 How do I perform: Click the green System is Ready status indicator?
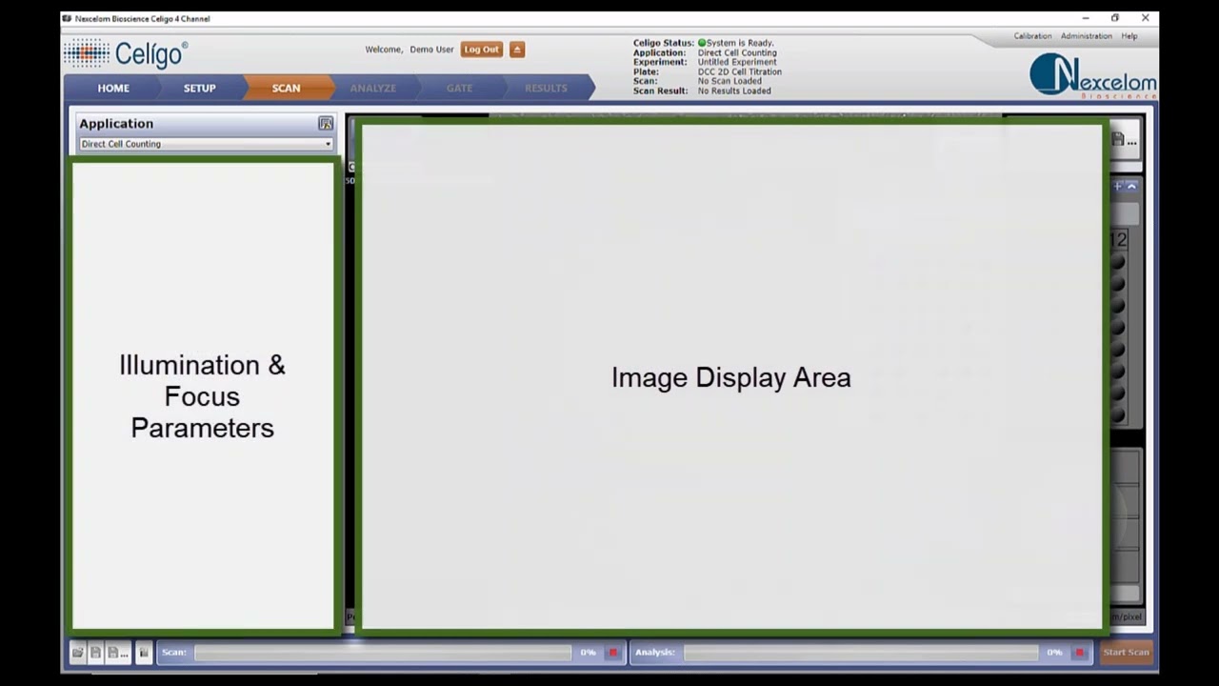702,43
